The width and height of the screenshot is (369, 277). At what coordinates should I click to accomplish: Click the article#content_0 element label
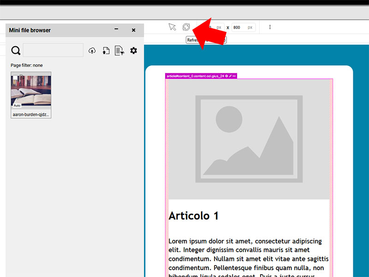[x=195, y=76]
